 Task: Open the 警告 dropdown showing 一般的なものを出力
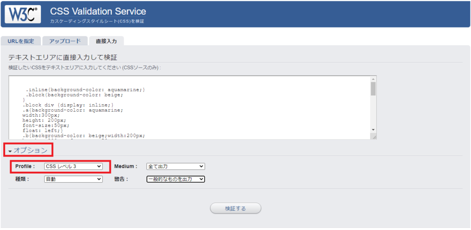click(175, 179)
